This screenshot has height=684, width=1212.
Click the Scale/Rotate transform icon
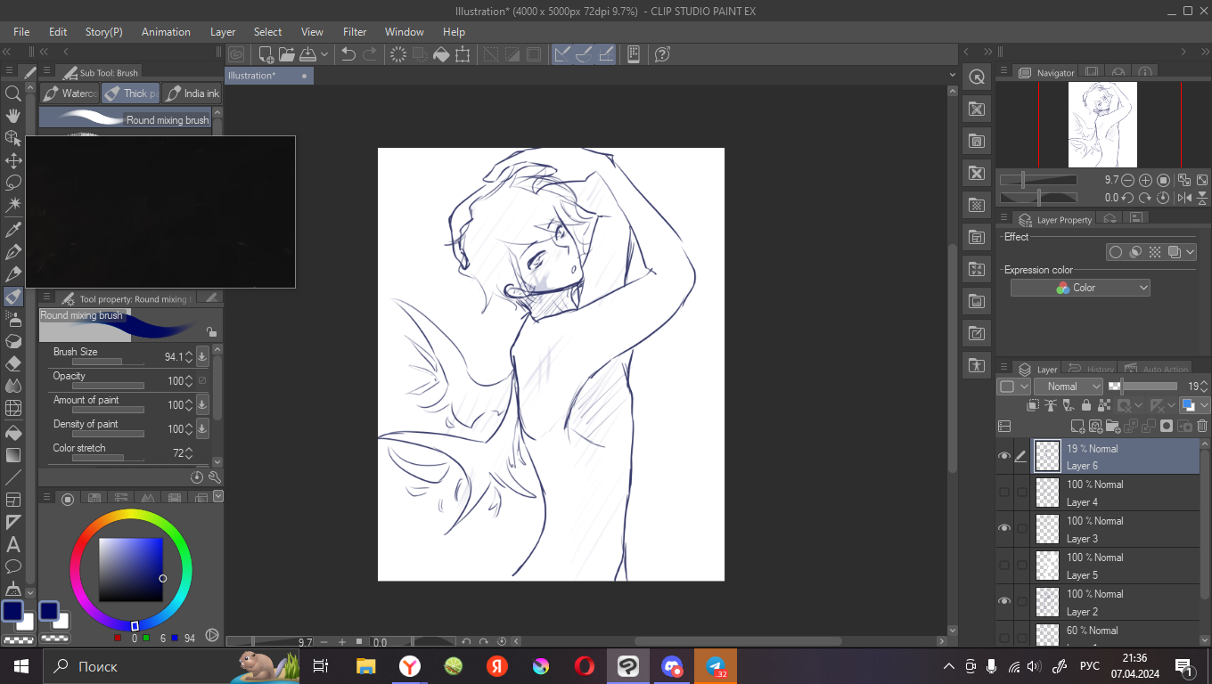coord(463,54)
